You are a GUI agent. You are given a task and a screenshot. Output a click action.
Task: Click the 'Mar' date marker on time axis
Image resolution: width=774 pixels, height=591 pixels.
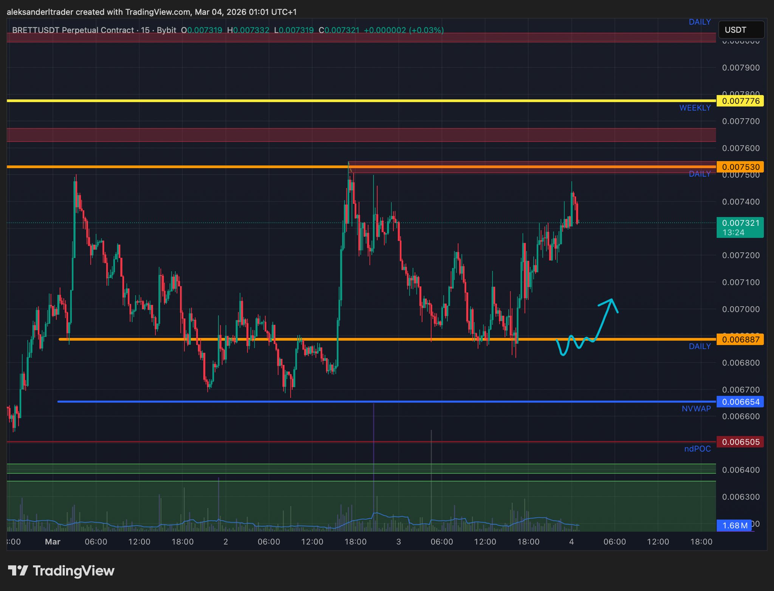click(53, 542)
